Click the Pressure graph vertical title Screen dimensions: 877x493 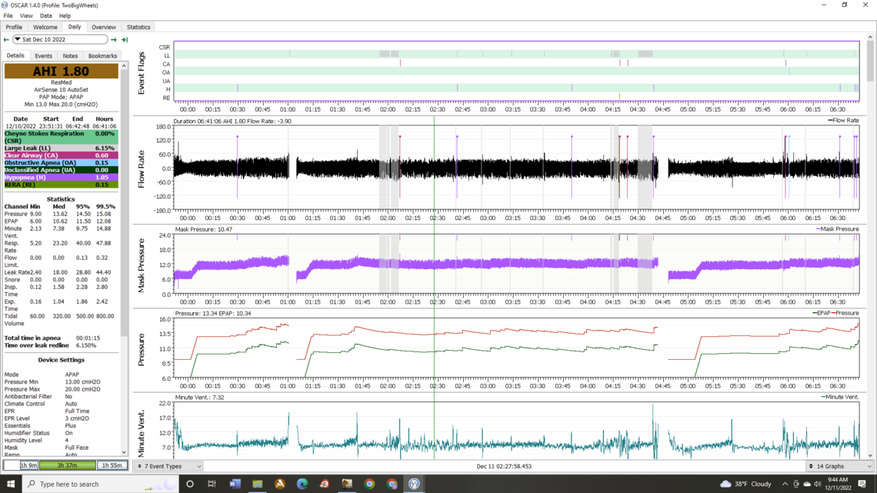pyautogui.click(x=141, y=349)
